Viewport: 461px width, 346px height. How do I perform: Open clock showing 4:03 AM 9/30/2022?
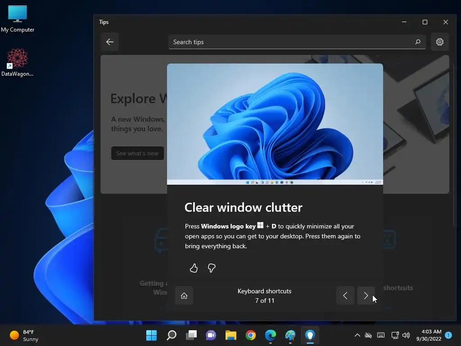(x=429, y=335)
